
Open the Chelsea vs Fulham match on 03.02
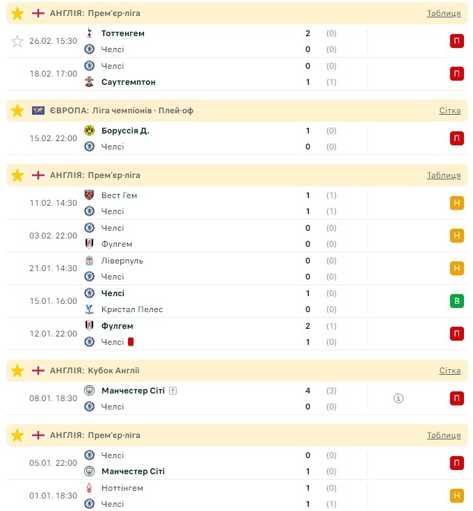[x=209, y=236]
